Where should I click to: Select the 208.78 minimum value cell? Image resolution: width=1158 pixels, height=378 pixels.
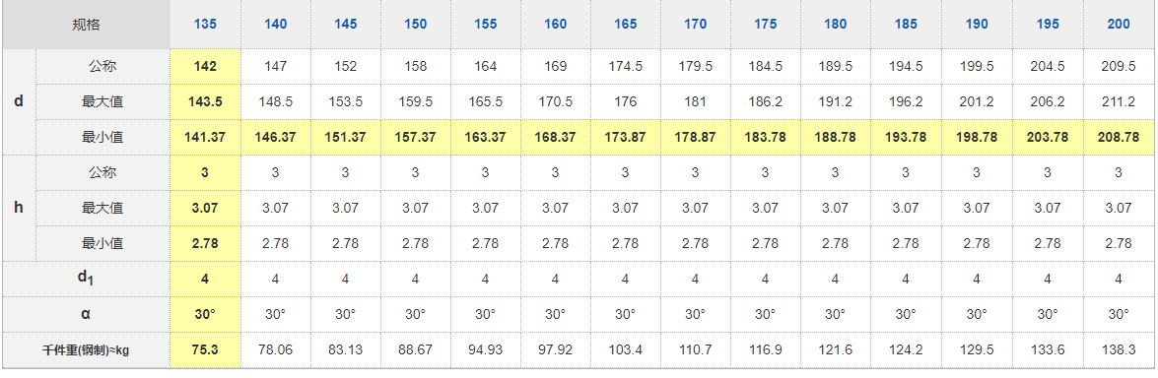pos(1119,138)
